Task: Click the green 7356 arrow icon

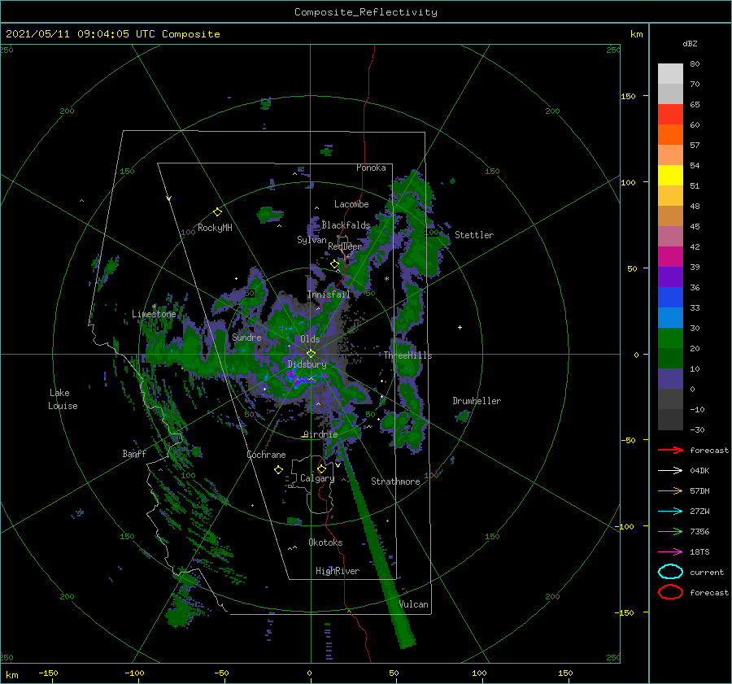Action: [670, 531]
